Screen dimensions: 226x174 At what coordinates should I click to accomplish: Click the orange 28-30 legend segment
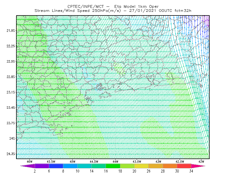(x=170, y=166)
